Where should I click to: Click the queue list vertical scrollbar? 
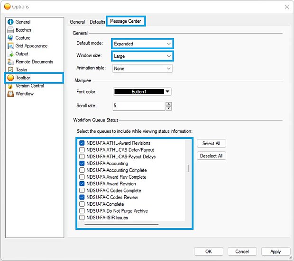tap(188, 168)
